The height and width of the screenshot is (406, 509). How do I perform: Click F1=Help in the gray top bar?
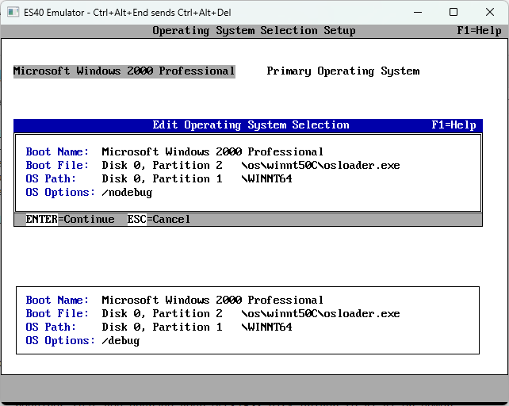[x=479, y=31]
